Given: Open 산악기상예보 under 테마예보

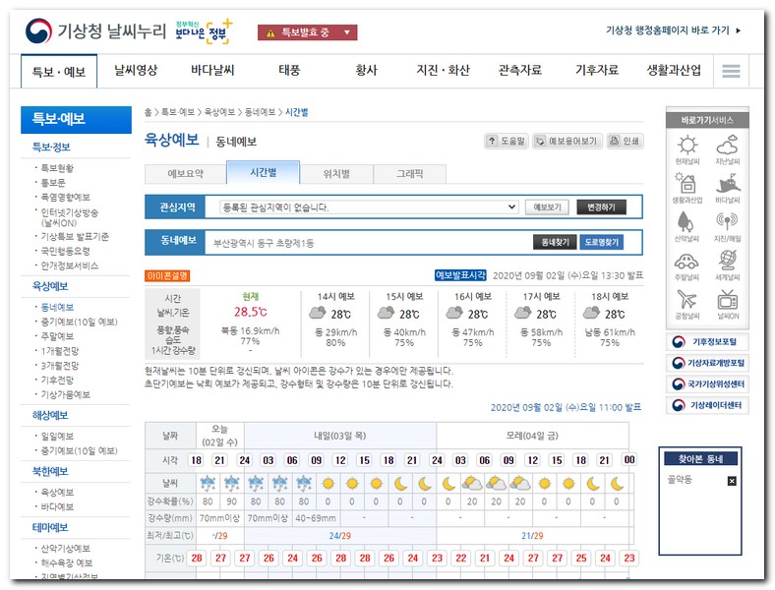Looking at the screenshot, I should [x=65, y=548].
